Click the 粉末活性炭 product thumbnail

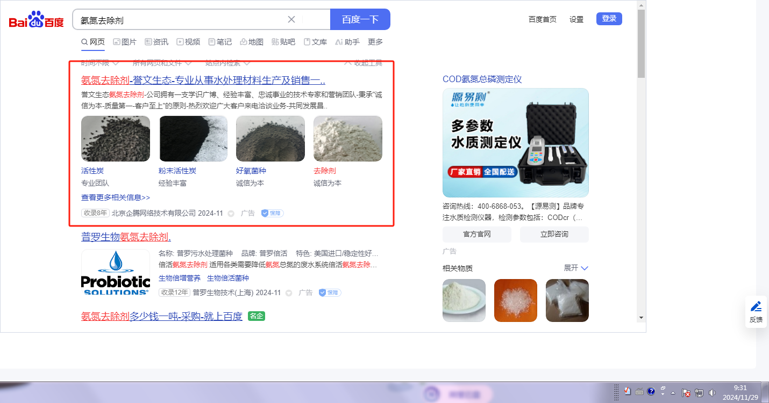193,138
